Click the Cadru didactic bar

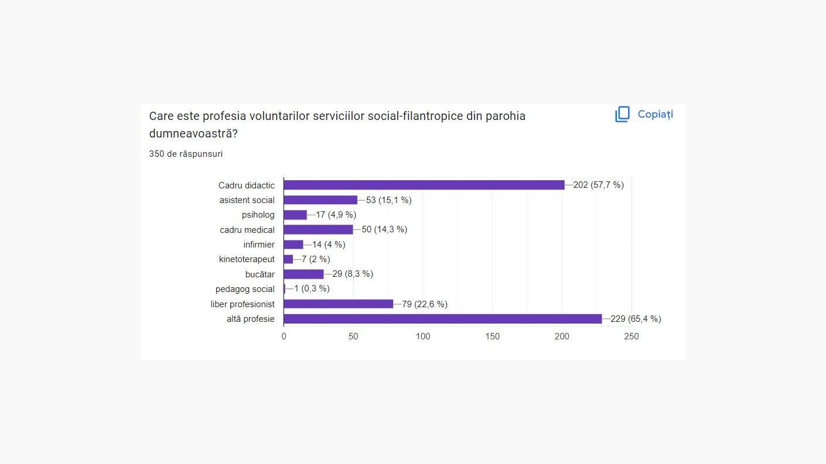[424, 185]
